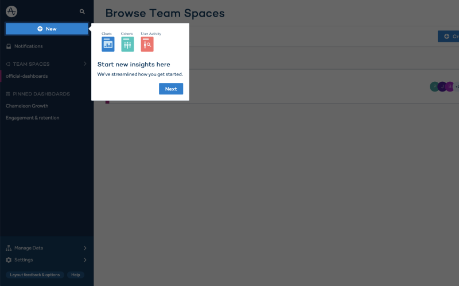Click the blue Charts icon in popup
459x286 pixels.
coord(108,45)
